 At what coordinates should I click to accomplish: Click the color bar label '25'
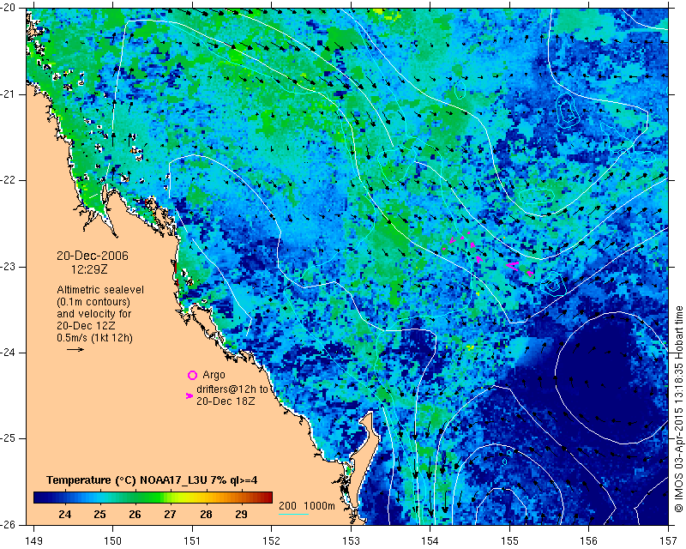99,515
